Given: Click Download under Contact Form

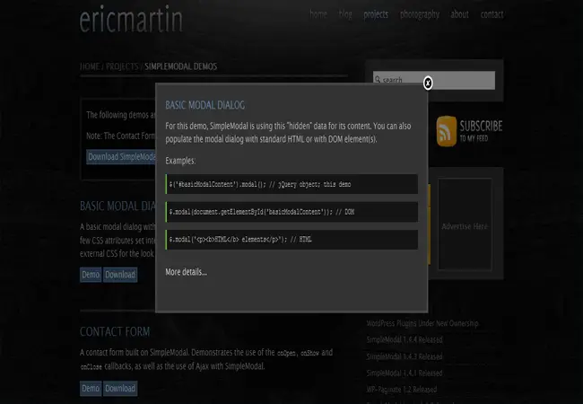Looking at the screenshot, I should (120, 389).
